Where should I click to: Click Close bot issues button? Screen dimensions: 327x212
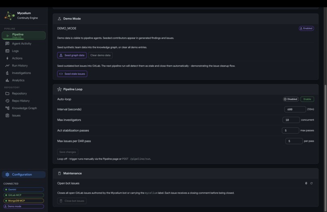(x=72, y=201)
